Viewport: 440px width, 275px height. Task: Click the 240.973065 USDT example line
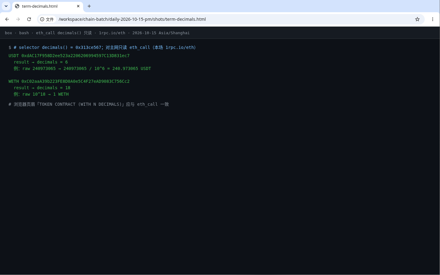tap(82, 68)
